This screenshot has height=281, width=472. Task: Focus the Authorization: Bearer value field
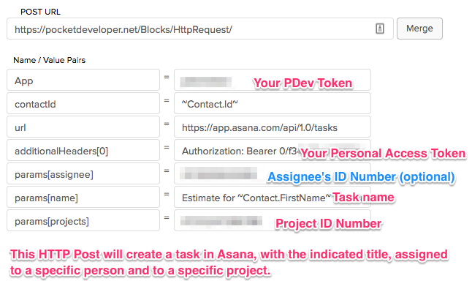[x=273, y=150]
